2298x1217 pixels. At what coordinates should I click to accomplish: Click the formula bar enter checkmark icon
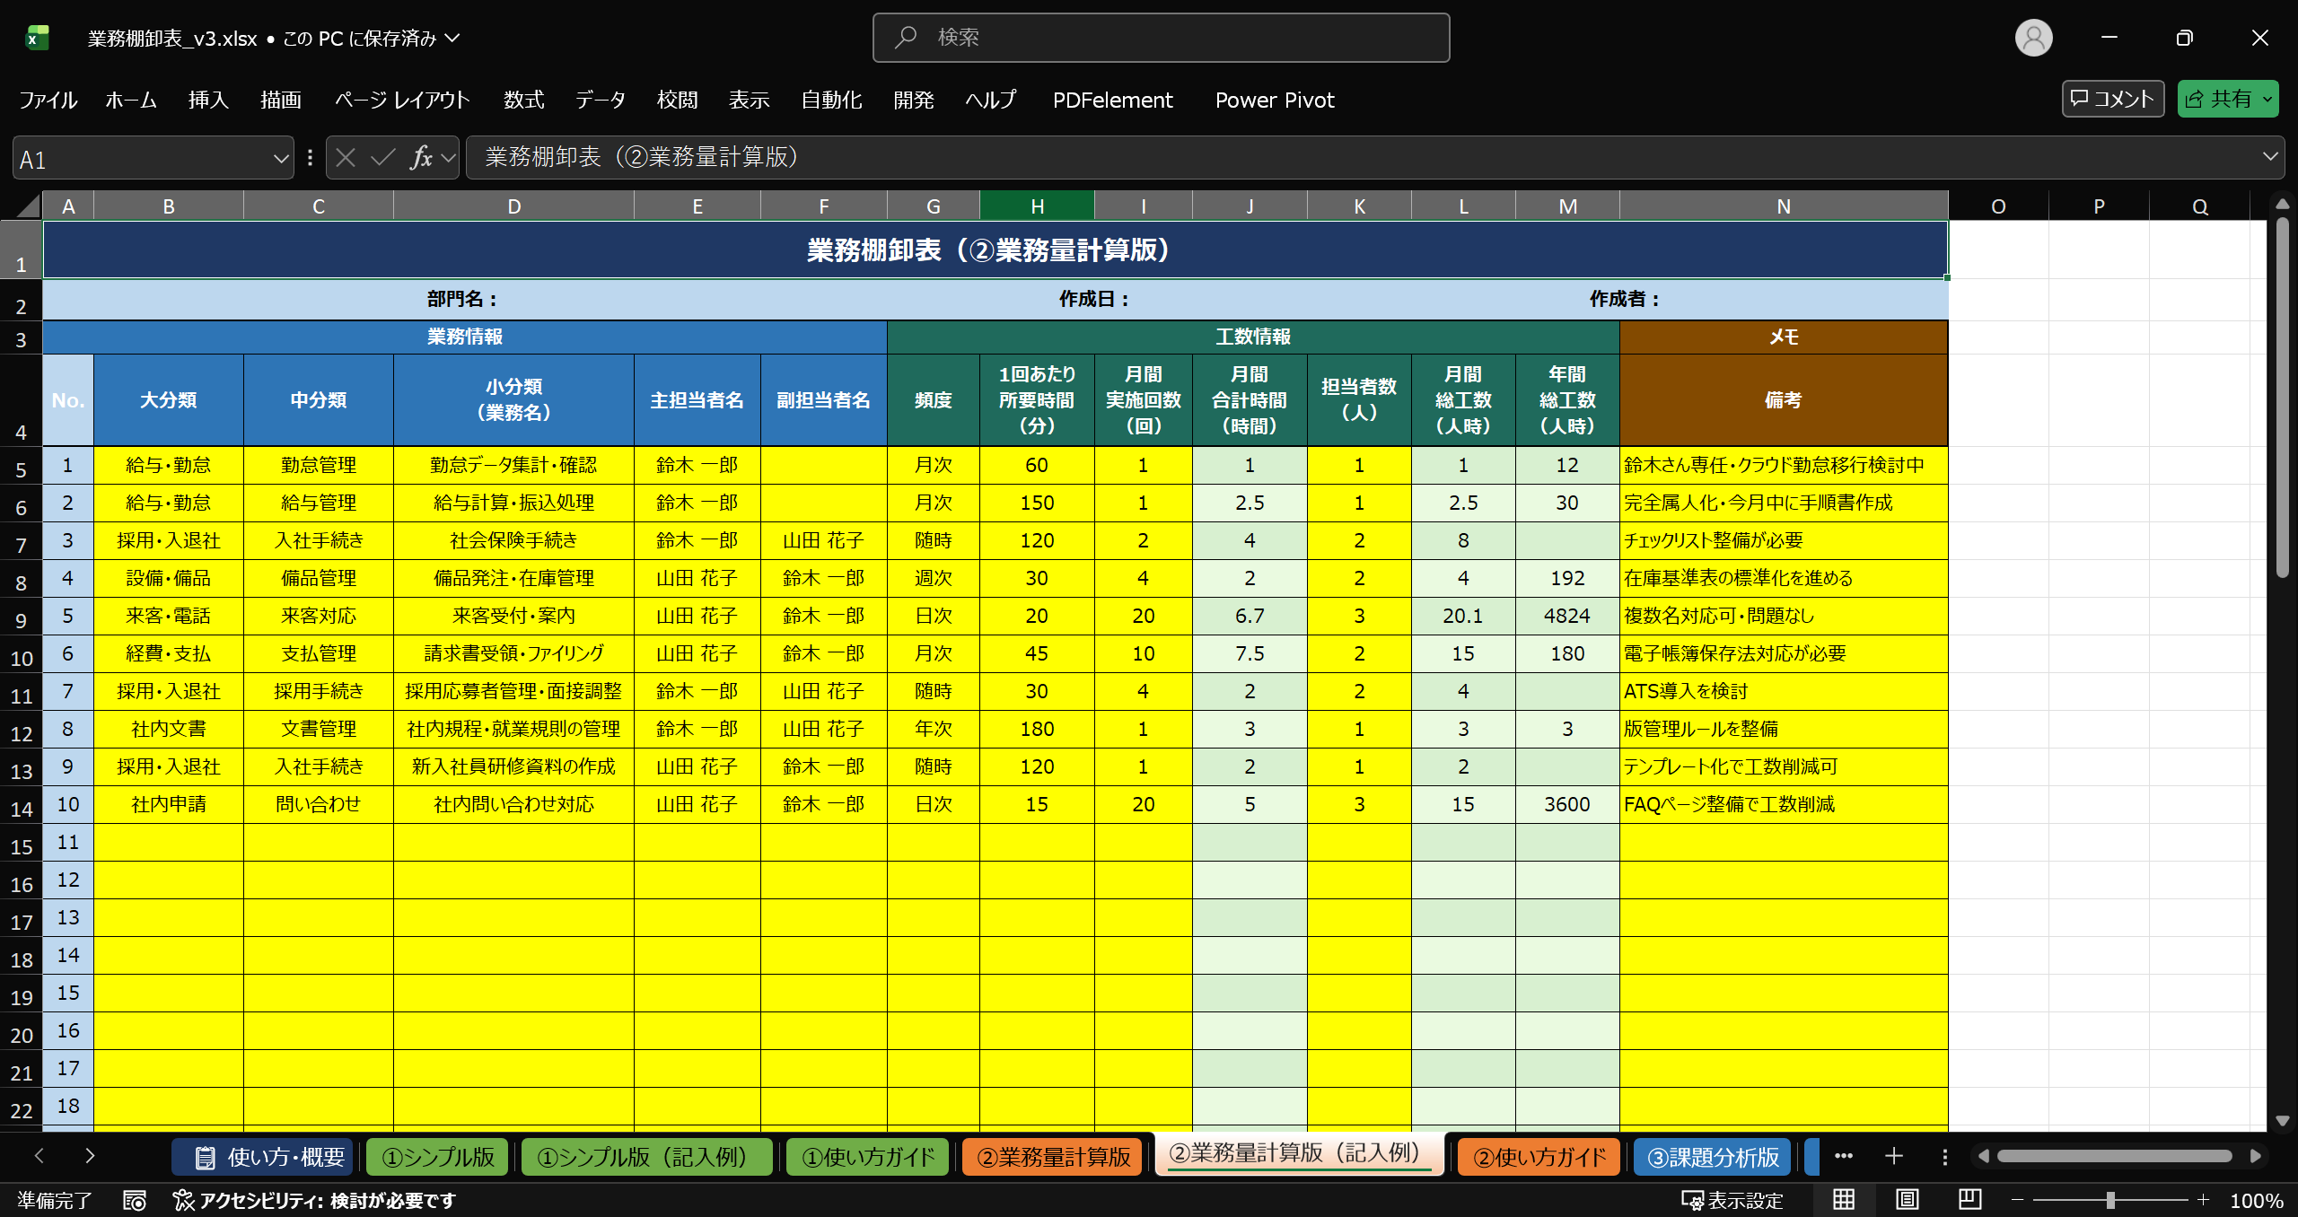point(383,158)
